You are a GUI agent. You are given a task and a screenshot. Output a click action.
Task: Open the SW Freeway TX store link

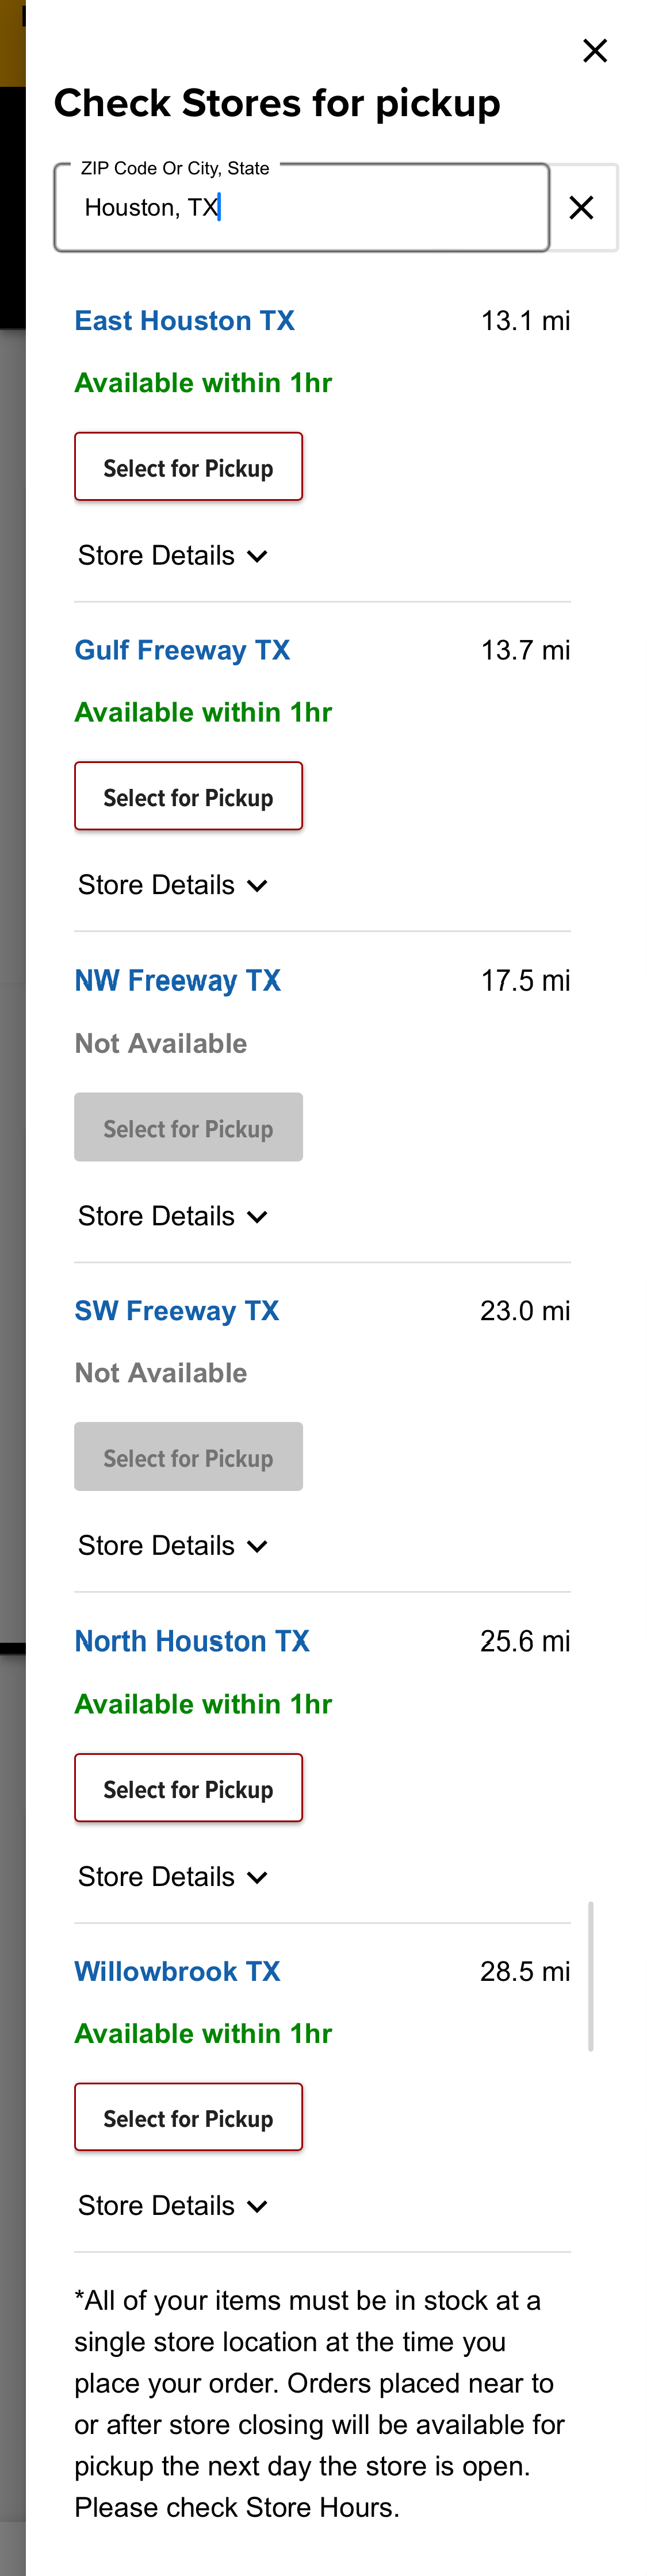[x=177, y=1310]
